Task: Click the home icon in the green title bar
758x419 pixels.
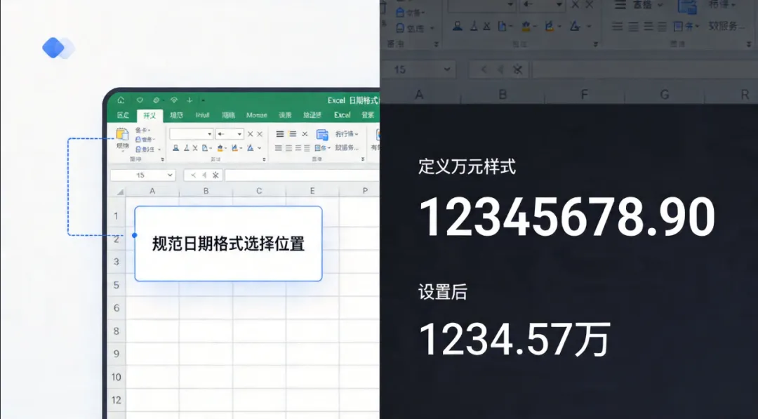Action: [x=121, y=100]
